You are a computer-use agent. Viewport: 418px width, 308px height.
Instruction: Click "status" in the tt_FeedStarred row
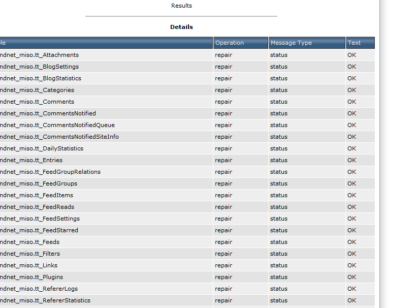pyautogui.click(x=279, y=230)
